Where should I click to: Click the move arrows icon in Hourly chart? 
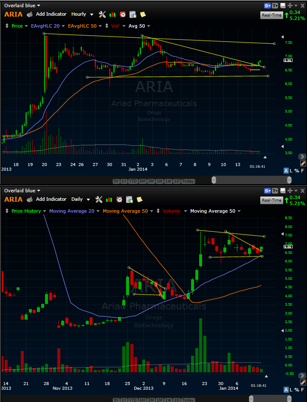pyautogui.click(x=290, y=6)
